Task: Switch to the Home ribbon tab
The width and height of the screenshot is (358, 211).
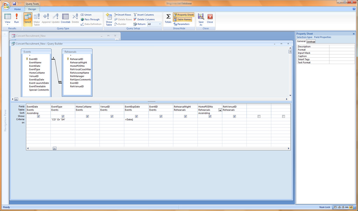Action: coord(17,9)
